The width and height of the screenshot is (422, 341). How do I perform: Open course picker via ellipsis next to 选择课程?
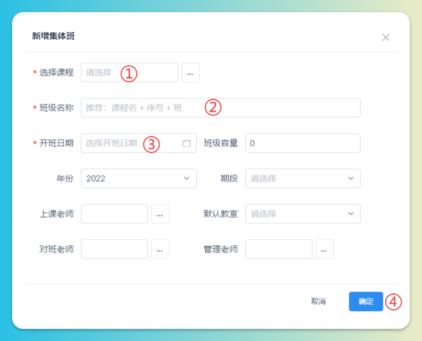point(191,73)
